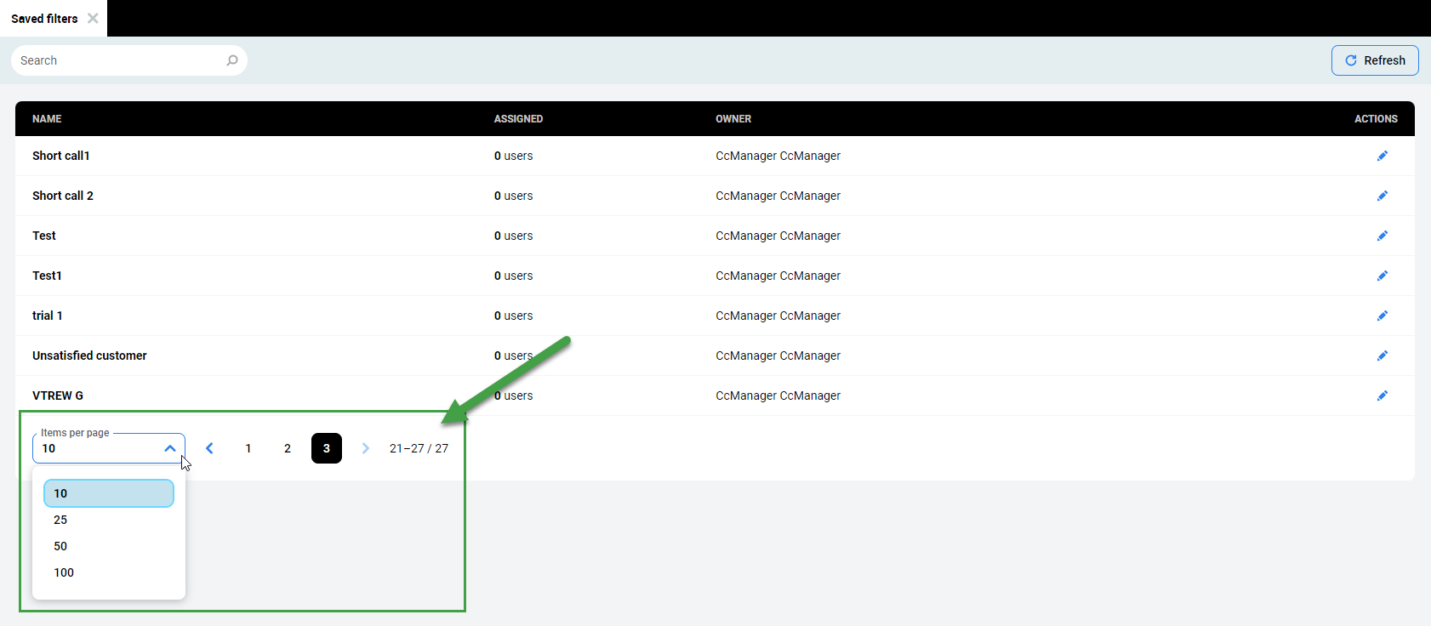Sort by the NAME column header
Screen dimensions: 1431x626
(x=47, y=119)
